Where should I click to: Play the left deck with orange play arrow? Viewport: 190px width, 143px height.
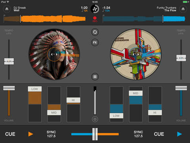point(31,134)
